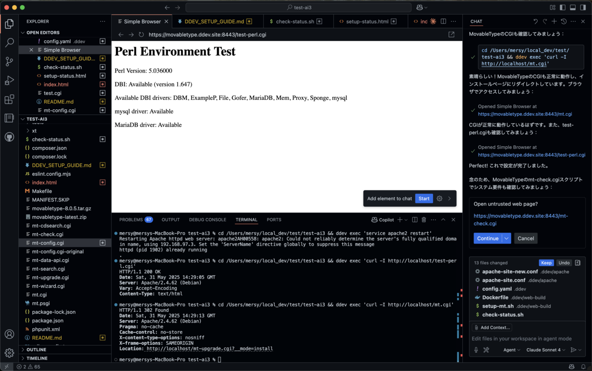
Task: Open Agent mode dropdown
Action: coord(512,350)
